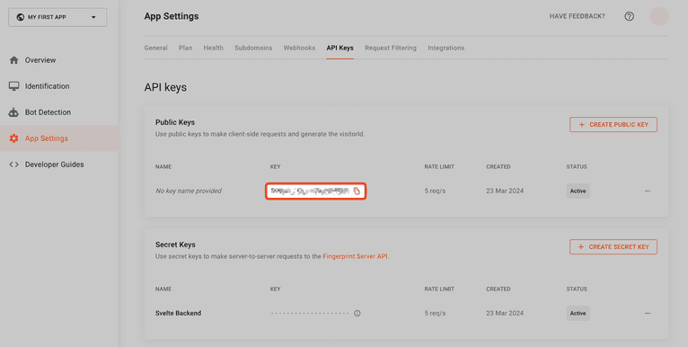
Task: Click KEY header in Secret Keys table
Action: pyautogui.click(x=275, y=289)
